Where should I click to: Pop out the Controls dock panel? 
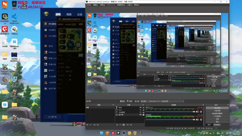pyautogui.click(x=228, y=105)
